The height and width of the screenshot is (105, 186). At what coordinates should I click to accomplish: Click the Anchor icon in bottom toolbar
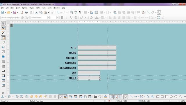tap(3, 97)
